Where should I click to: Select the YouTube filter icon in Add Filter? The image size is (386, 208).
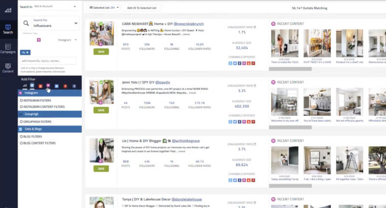(x=41, y=86)
